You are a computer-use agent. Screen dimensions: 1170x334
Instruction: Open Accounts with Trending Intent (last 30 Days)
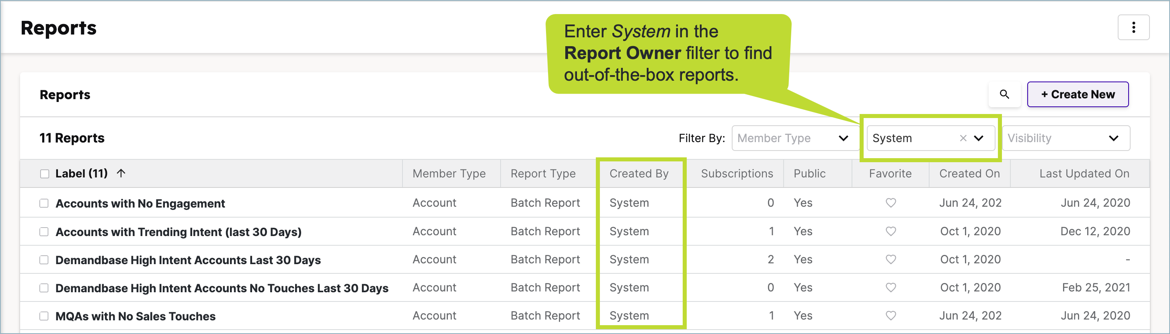[x=179, y=232]
